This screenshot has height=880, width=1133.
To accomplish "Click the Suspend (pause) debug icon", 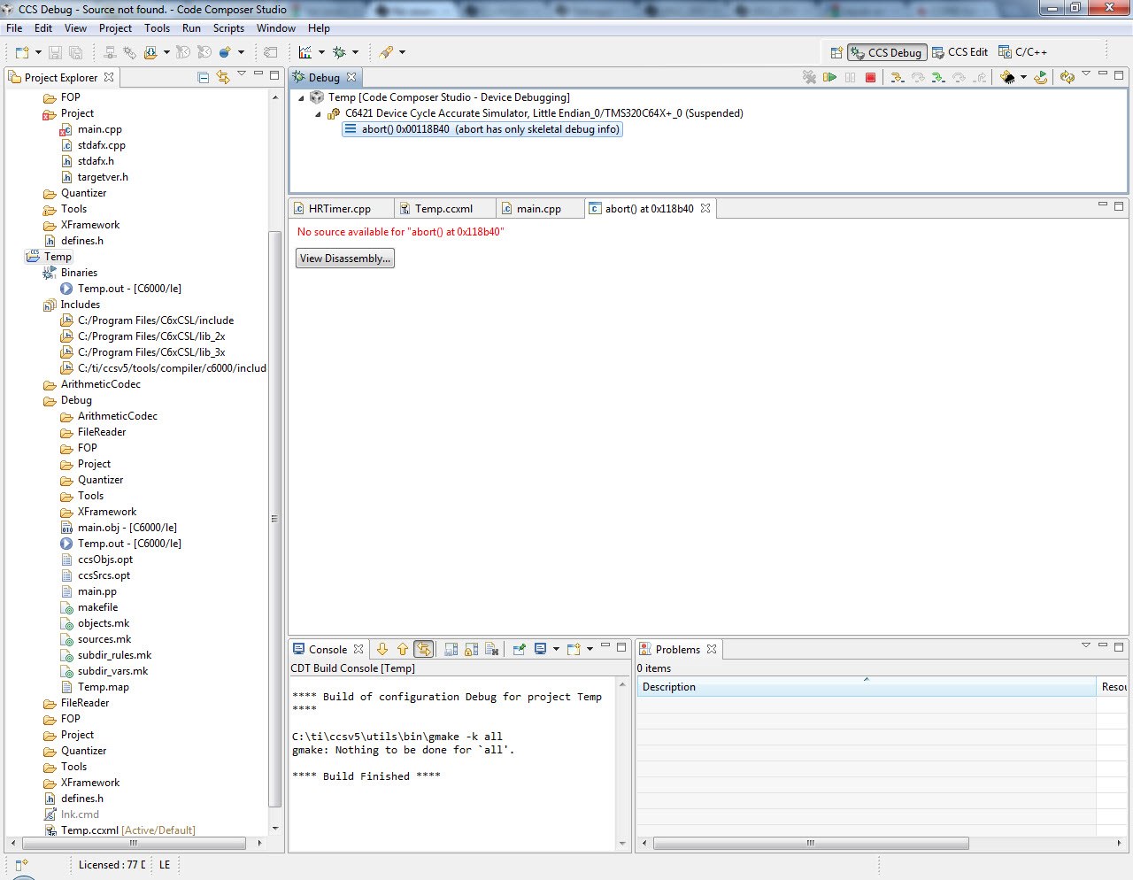I will [850, 78].
